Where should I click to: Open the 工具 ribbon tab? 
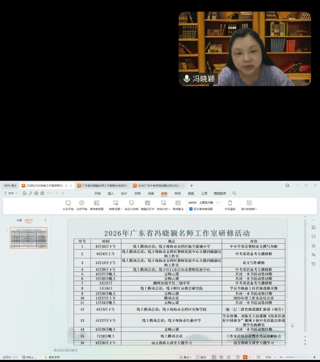click(x=204, y=193)
